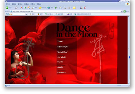
Task: Open Search with the magnifying glass icon
Action: point(33,8)
